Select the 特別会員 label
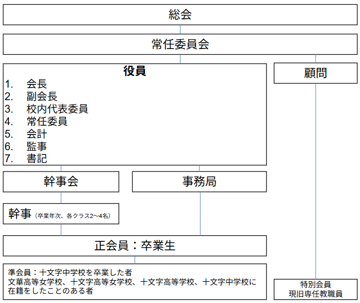Screen dimensions: 360x303 coord(316,285)
